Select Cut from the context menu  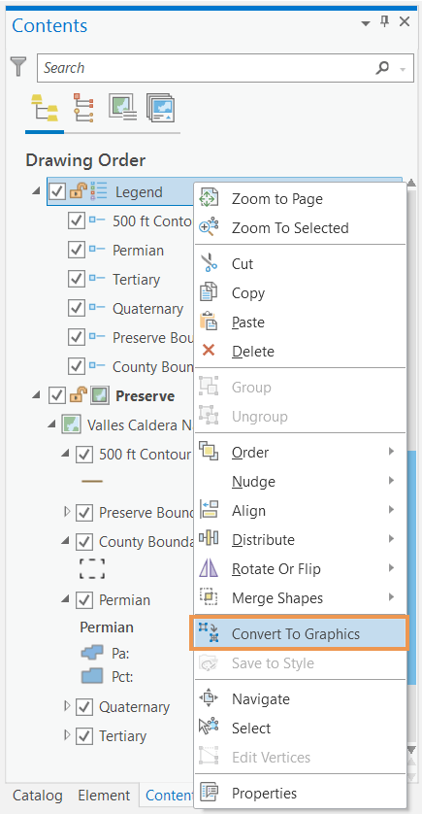click(x=300, y=263)
